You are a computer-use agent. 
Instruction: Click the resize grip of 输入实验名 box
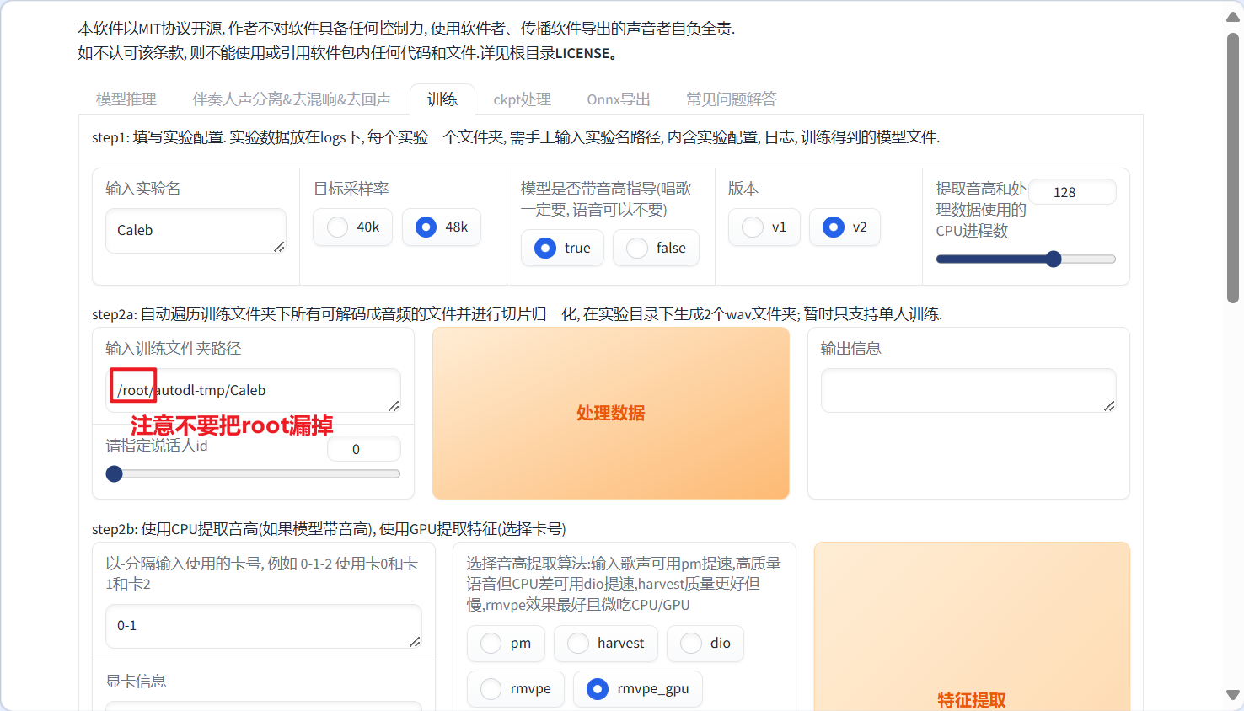(279, 247)
